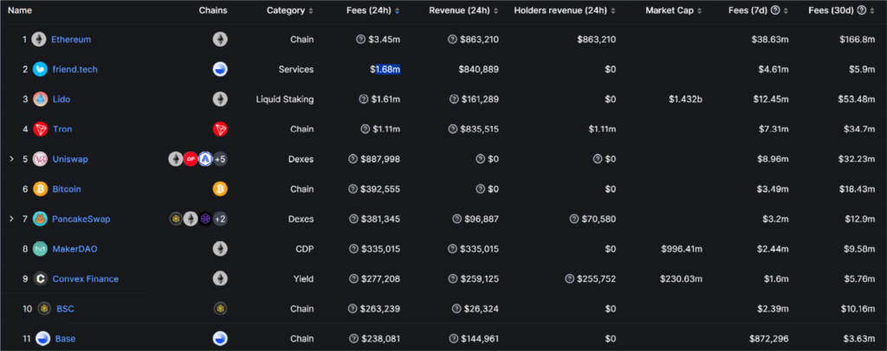Click the MakerDAO logo icon
The width and height of the screenshot is (887, 351).
pos(40,249)
